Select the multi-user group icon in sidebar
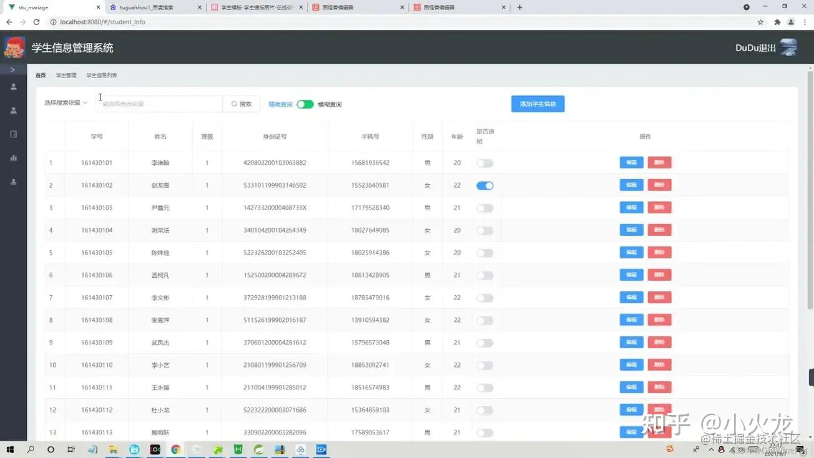This screenshot has width=814, height=458. click(x=14, y=110)
